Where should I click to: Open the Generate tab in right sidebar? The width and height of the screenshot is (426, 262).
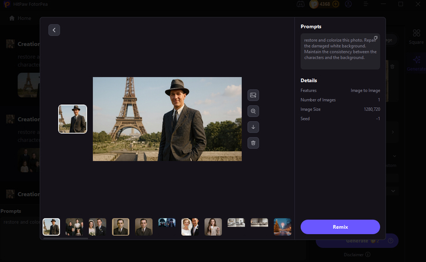(x=416, y=63)
